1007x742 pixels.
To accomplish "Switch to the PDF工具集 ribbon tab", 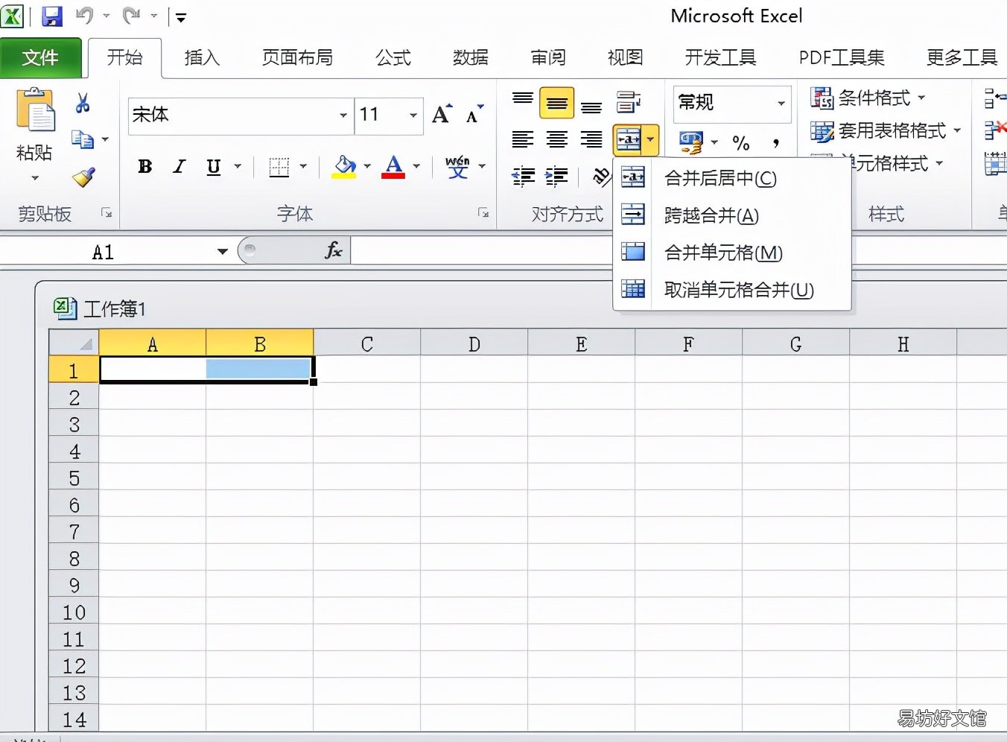I will coord(842,57).
